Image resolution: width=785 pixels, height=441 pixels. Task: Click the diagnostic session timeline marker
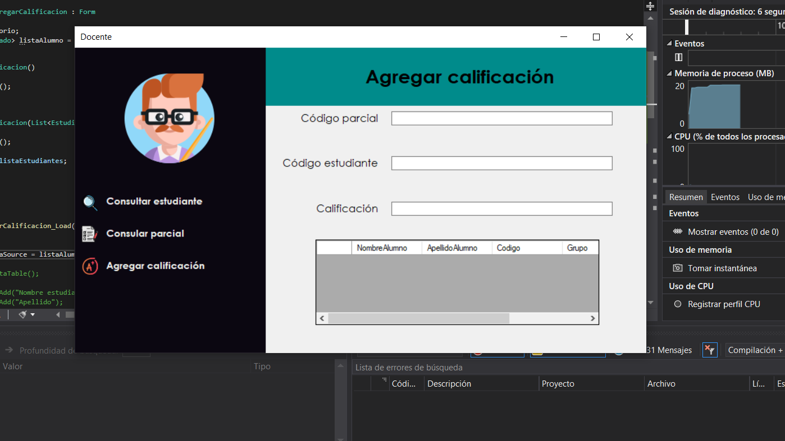click(687, 27)
